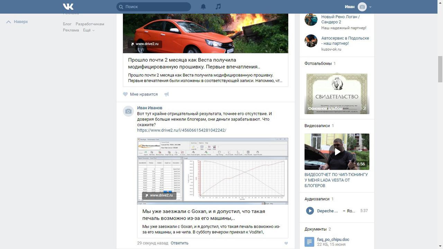Open drive2.ru badge on the chart image
The image size is (443, 249).
pos(159,195)
